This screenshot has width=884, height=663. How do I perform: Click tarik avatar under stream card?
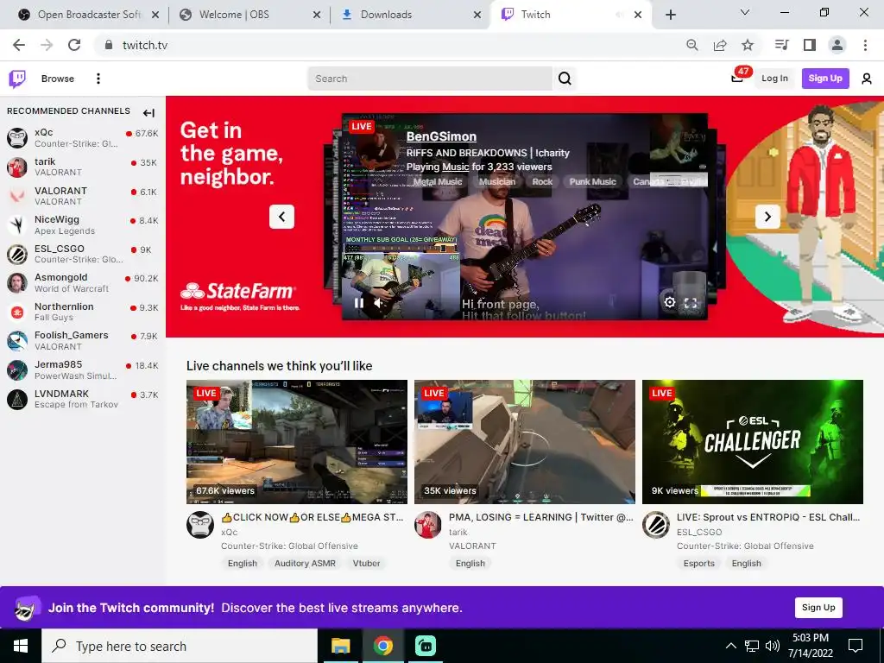428,525
